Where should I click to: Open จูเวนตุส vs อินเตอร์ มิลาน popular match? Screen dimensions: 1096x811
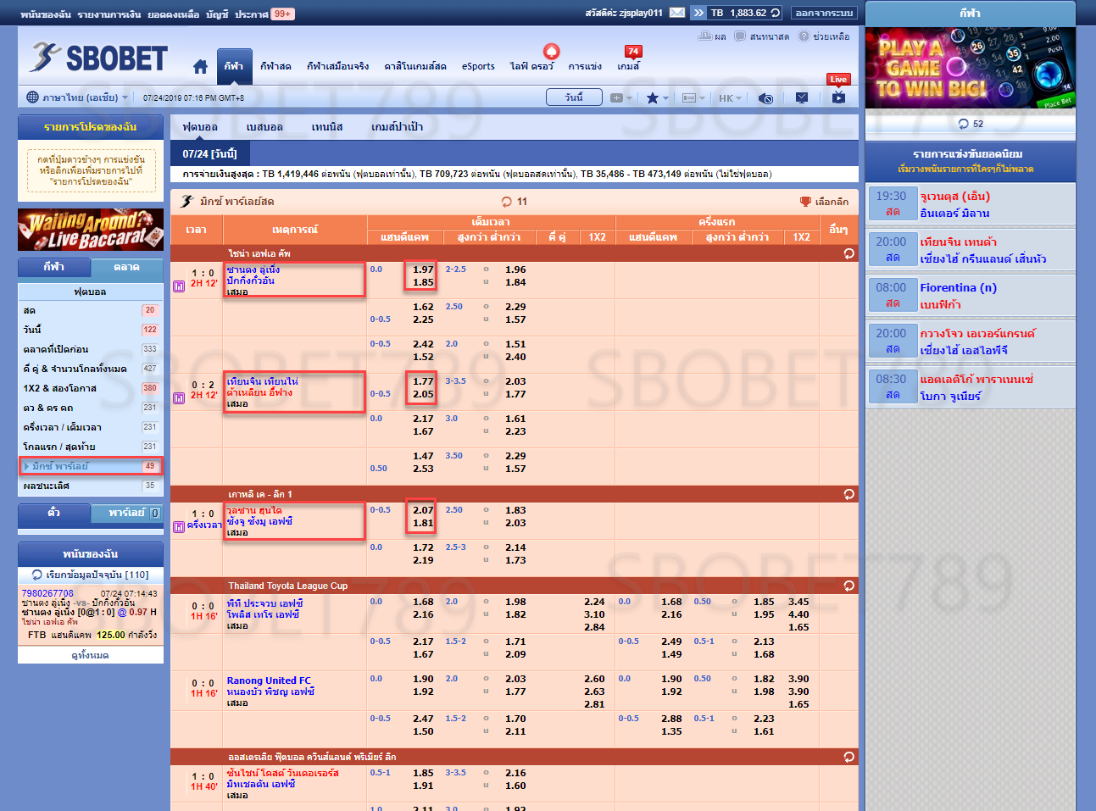[x=971, y=204]
